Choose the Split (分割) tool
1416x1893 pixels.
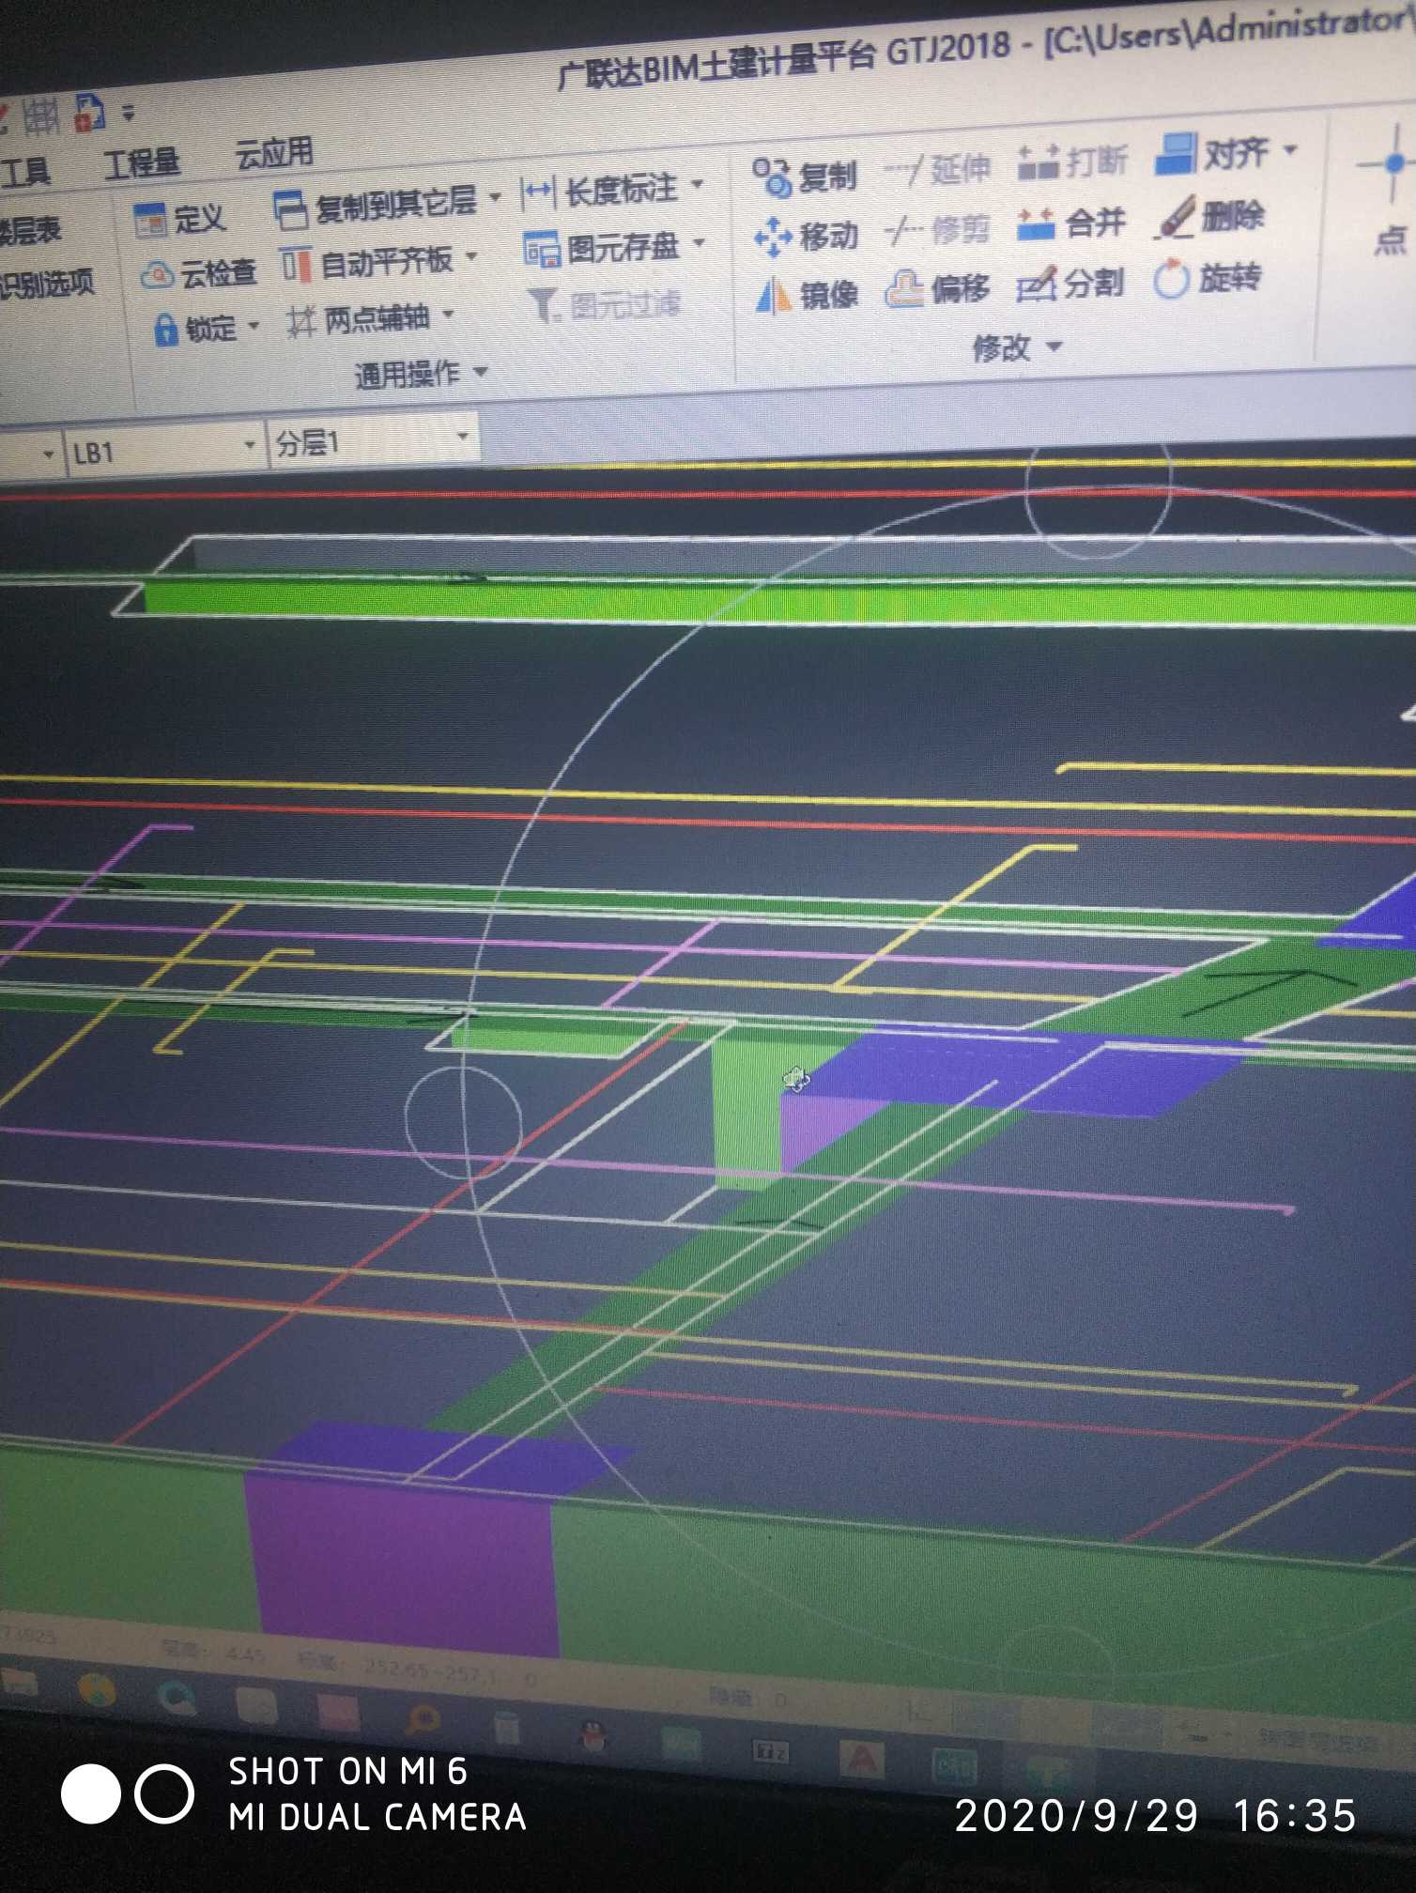(x=1070, y=284)
